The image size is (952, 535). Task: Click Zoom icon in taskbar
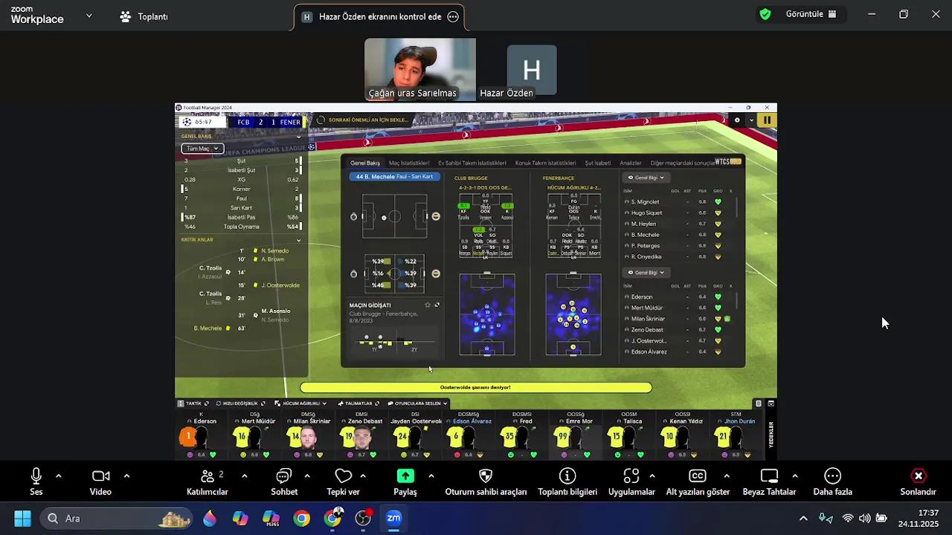coord(393,519)
